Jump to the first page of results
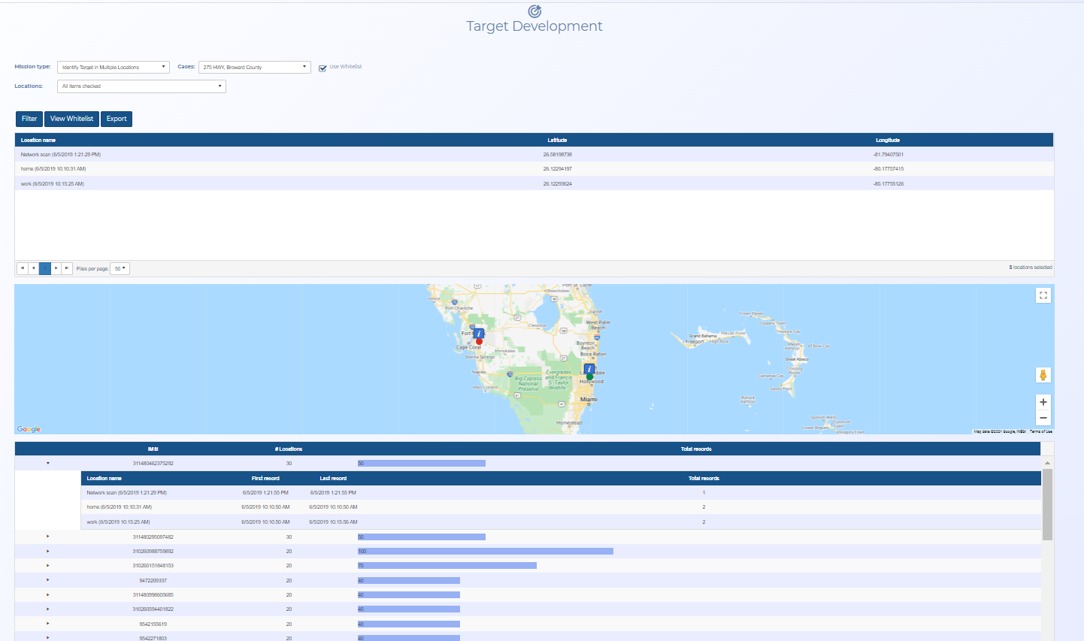1084x641 pixels. (23, 268)
